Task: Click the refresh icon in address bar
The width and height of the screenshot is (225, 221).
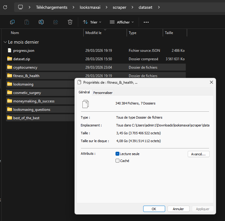Action: click(x=5, y=7)
